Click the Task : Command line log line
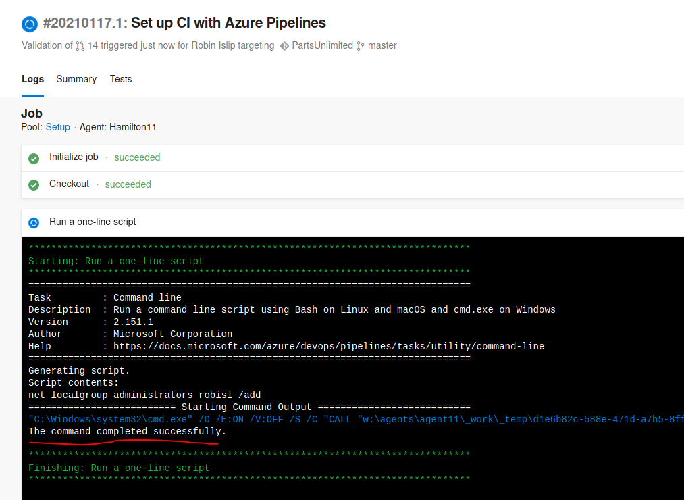 [x=105, y=298]
